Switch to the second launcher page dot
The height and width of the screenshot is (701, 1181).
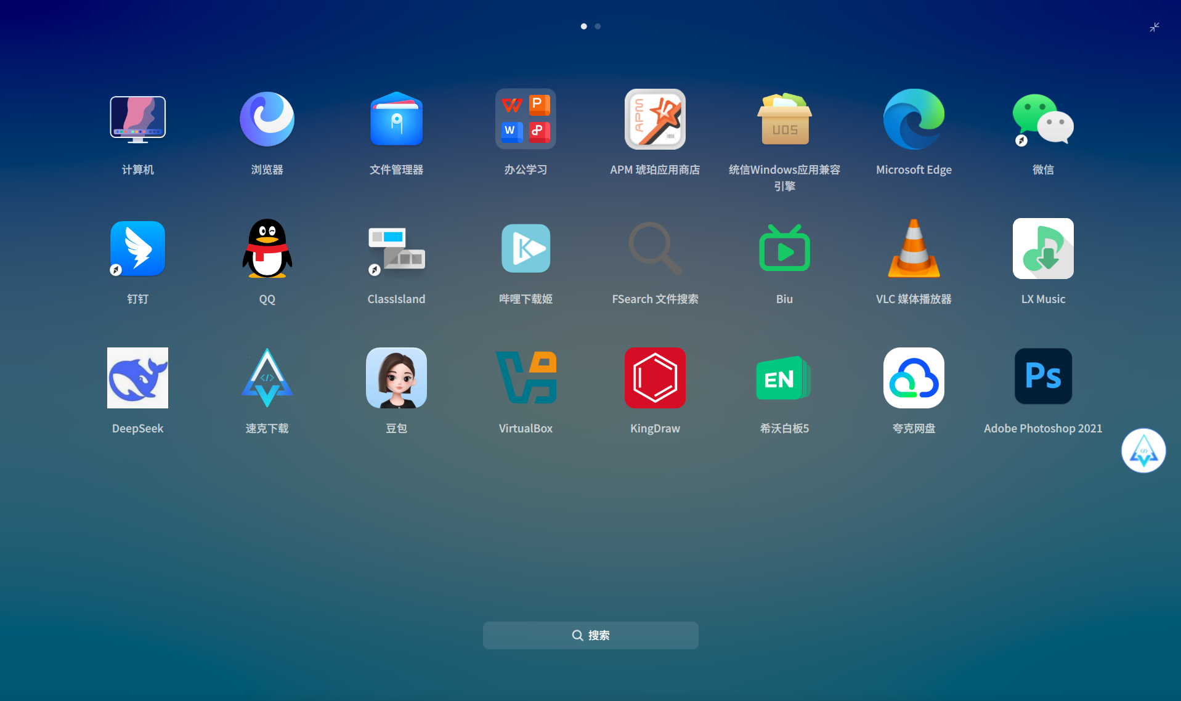point(598,26)
